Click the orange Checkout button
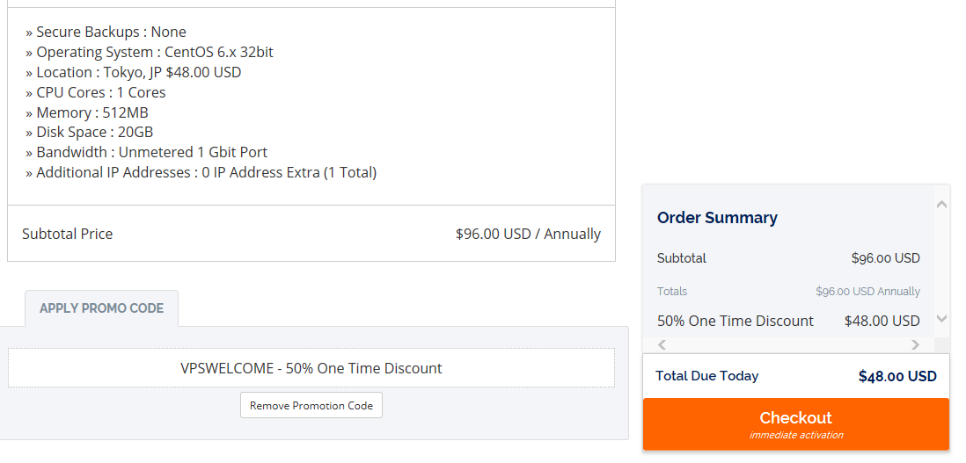Screen dimensions: 966x463 (795, 424)
